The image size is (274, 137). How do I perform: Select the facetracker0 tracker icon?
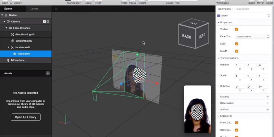point(13,47)
